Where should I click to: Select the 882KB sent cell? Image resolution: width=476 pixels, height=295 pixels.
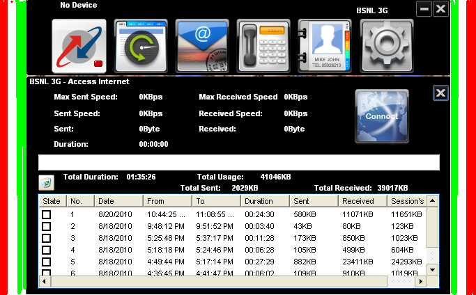[305, 262]
